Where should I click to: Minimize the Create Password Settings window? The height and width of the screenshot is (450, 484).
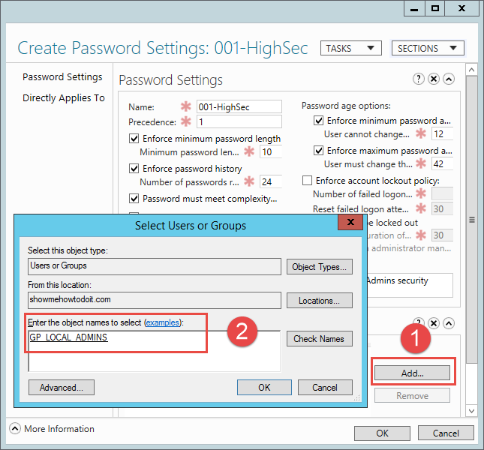414,8
